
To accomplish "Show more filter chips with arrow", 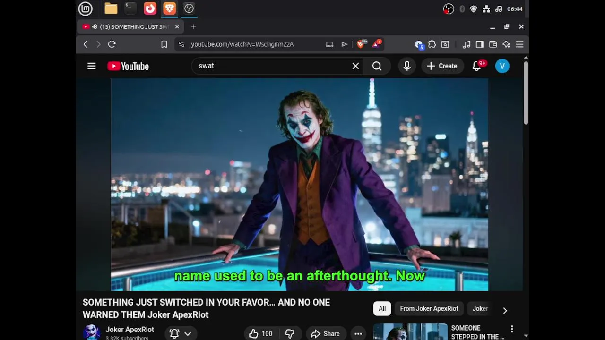I will [x=505, y=310].
